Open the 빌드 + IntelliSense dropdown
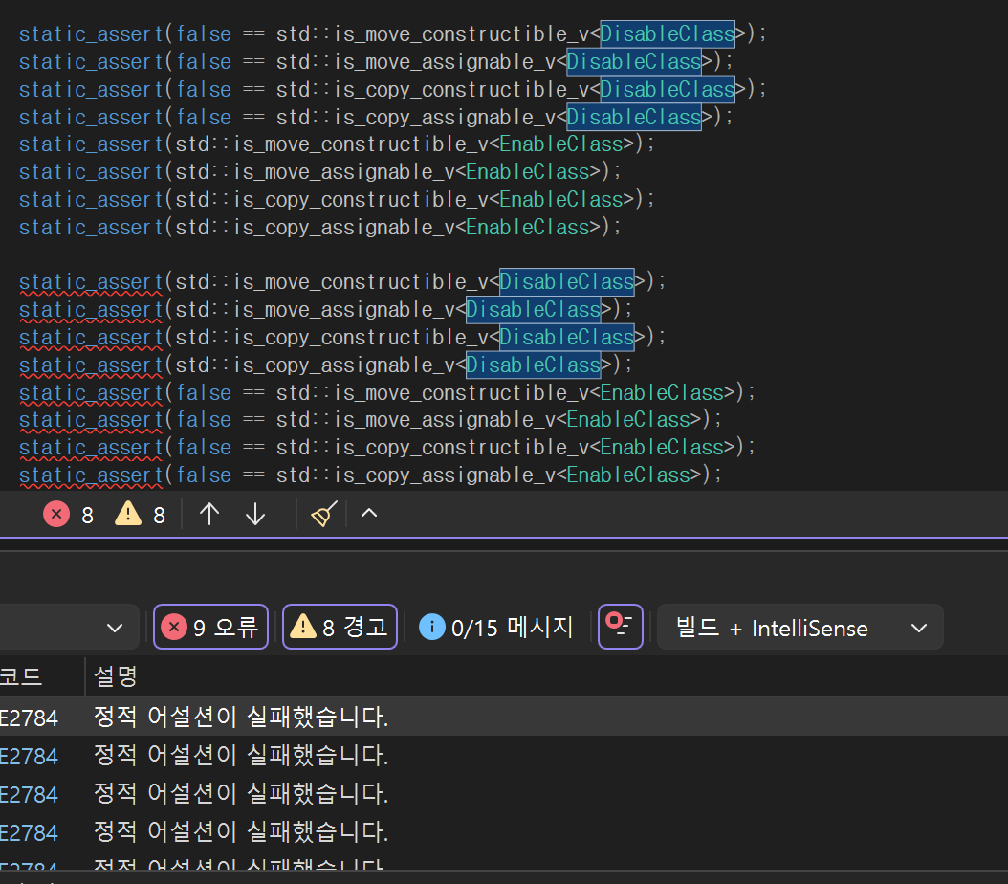This screenshot has width=1008, height=884. tap(800, 627)
